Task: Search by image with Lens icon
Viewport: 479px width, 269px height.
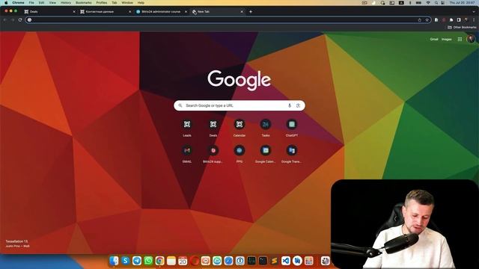Action: point(298,105)
